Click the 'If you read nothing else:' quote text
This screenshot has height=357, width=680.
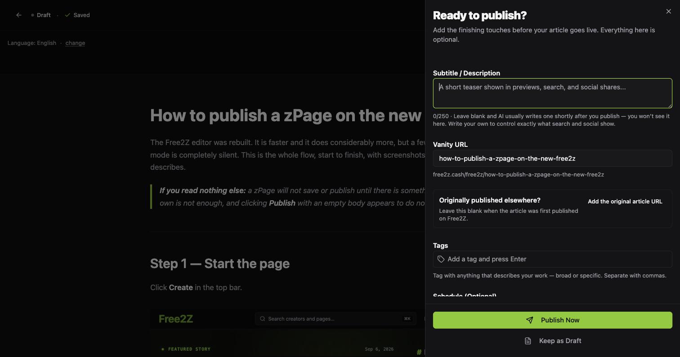coord(203,190)
